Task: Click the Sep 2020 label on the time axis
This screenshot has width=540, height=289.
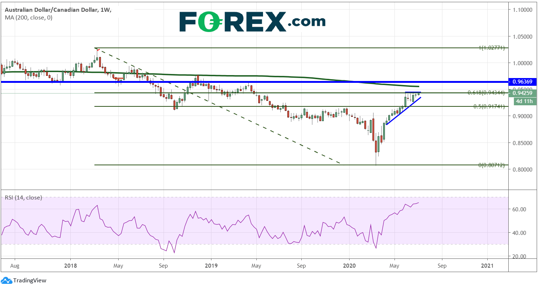Action: tap(442, 265)
